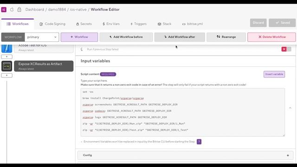Open the Secrets tab
Image resolution: width=297 pixels, height=167 pixels.
[x=84, y=24]
